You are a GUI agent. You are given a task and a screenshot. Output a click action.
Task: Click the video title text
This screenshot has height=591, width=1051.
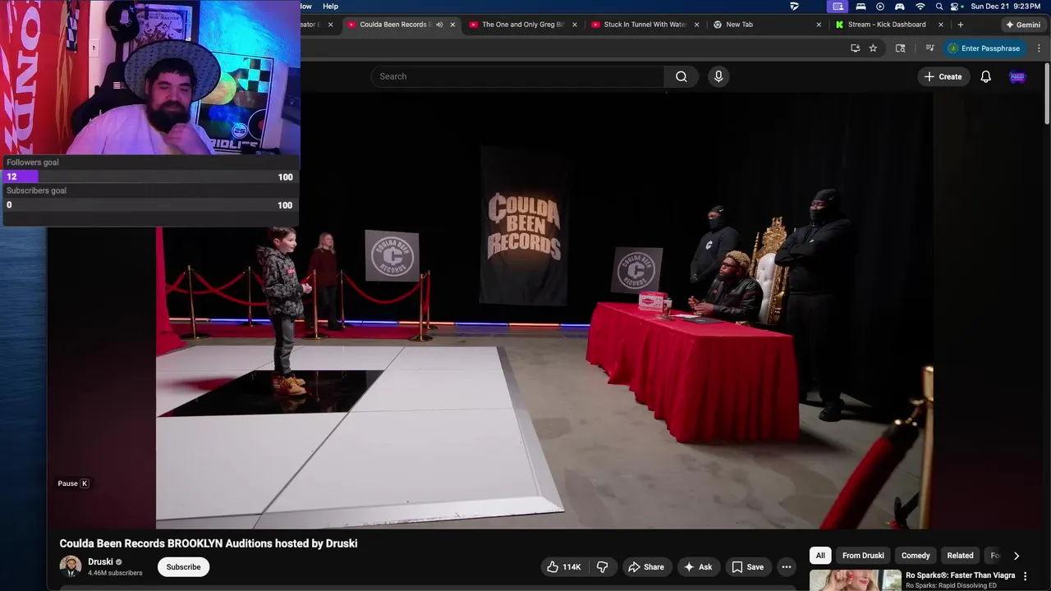coord(209,543)
